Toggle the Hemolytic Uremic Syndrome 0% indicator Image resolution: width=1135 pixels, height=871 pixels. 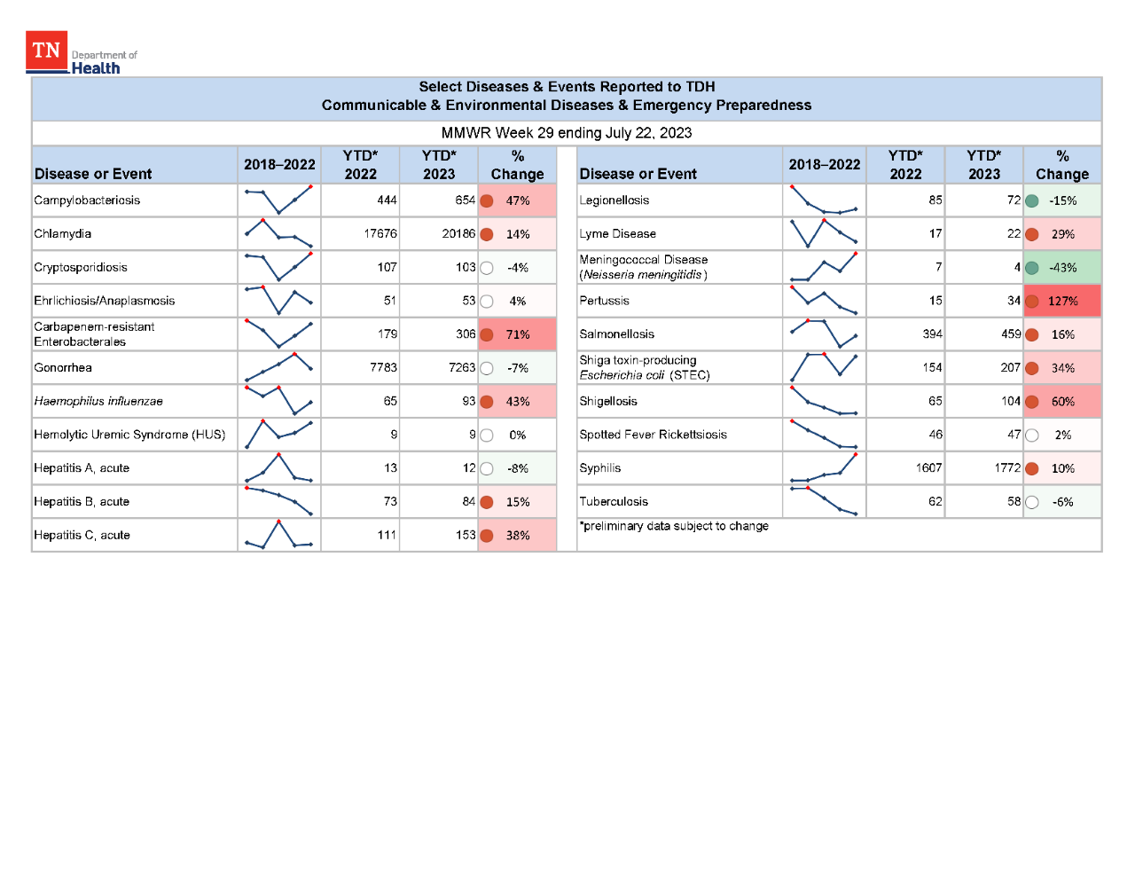pos(486,435)
